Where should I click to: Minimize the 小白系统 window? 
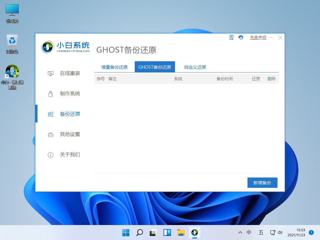pos(271,38)
